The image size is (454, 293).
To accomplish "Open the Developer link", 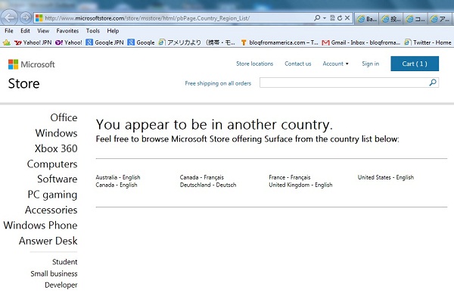I will [61, 285].
